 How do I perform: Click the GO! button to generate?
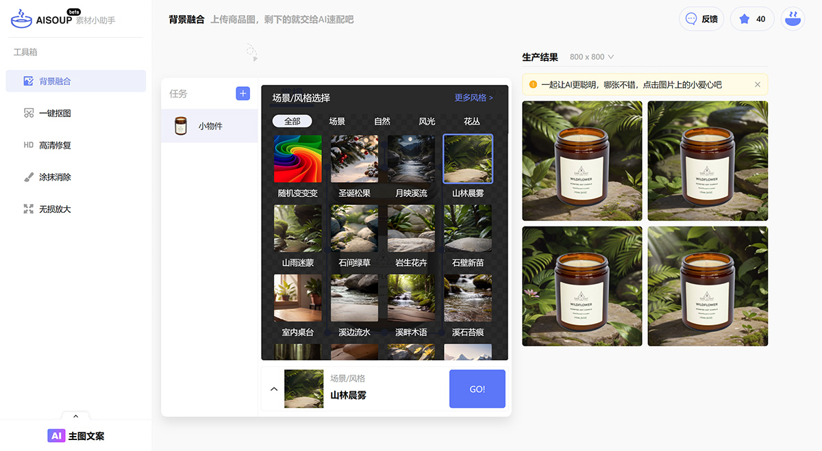coord(477,388)
